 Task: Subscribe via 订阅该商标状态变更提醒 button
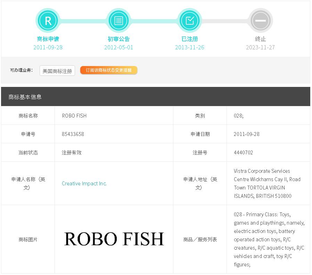109,70
